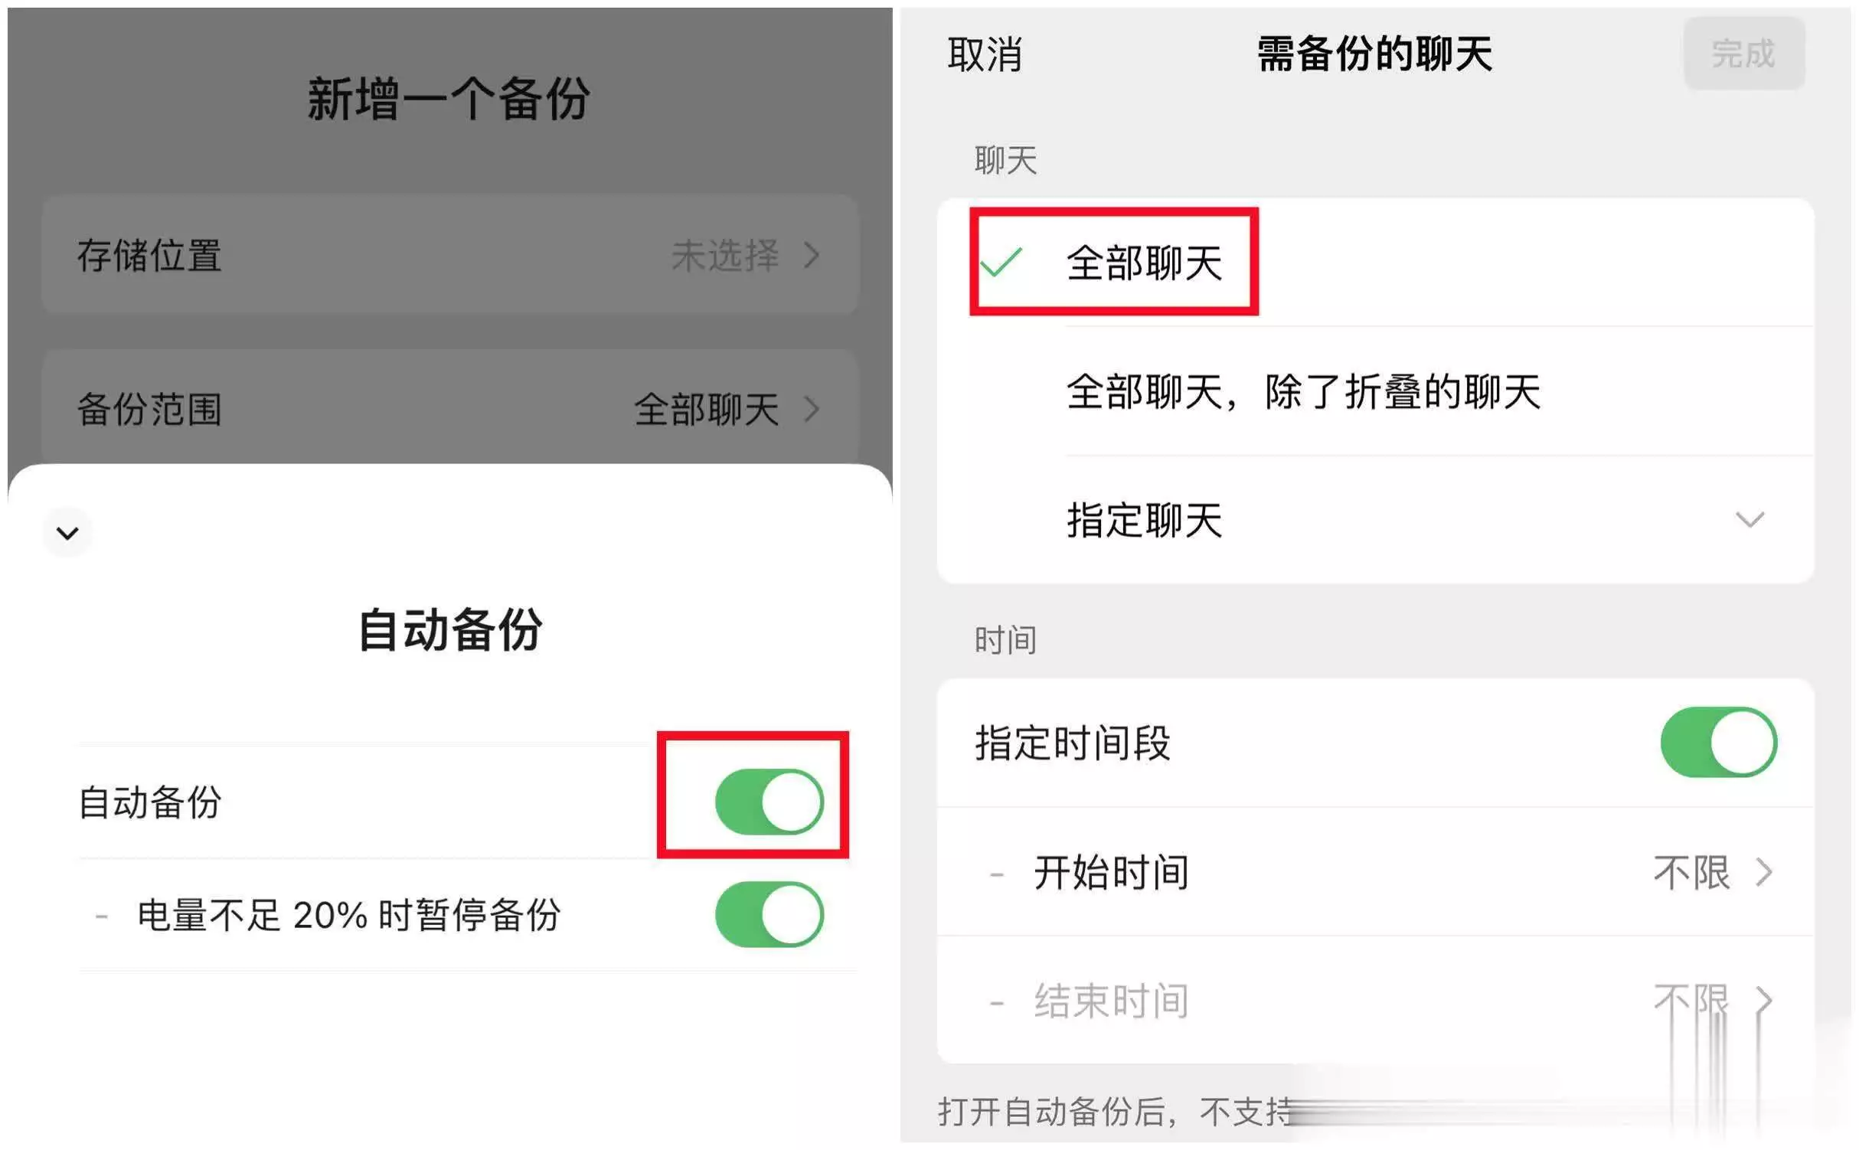Click the 自动备份 row label
The height and width of the screenshot is (1150, 1859).
tap(150, 802)
